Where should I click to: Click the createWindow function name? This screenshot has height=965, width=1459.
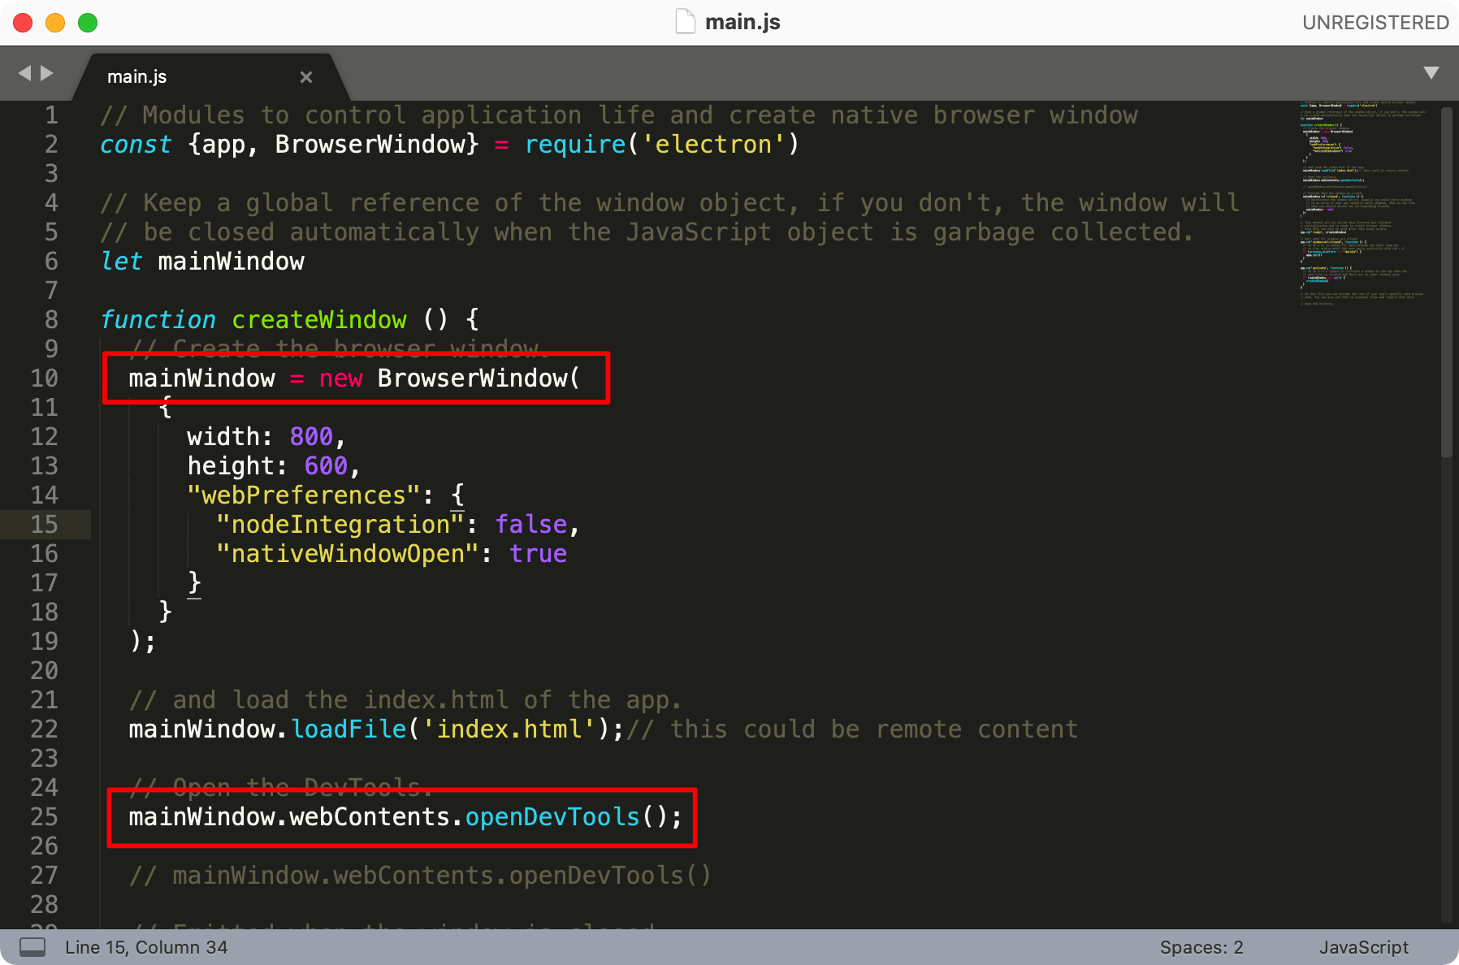(319, 320)
